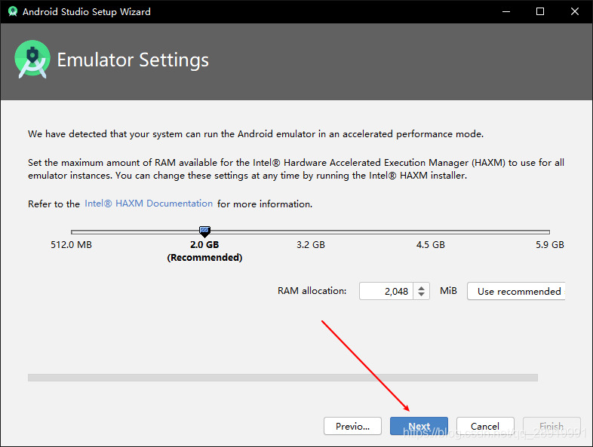The width and height of the screenshot is (593, 447).
Task: Click the Emulator Settings heading
Action: pos(133,60)
